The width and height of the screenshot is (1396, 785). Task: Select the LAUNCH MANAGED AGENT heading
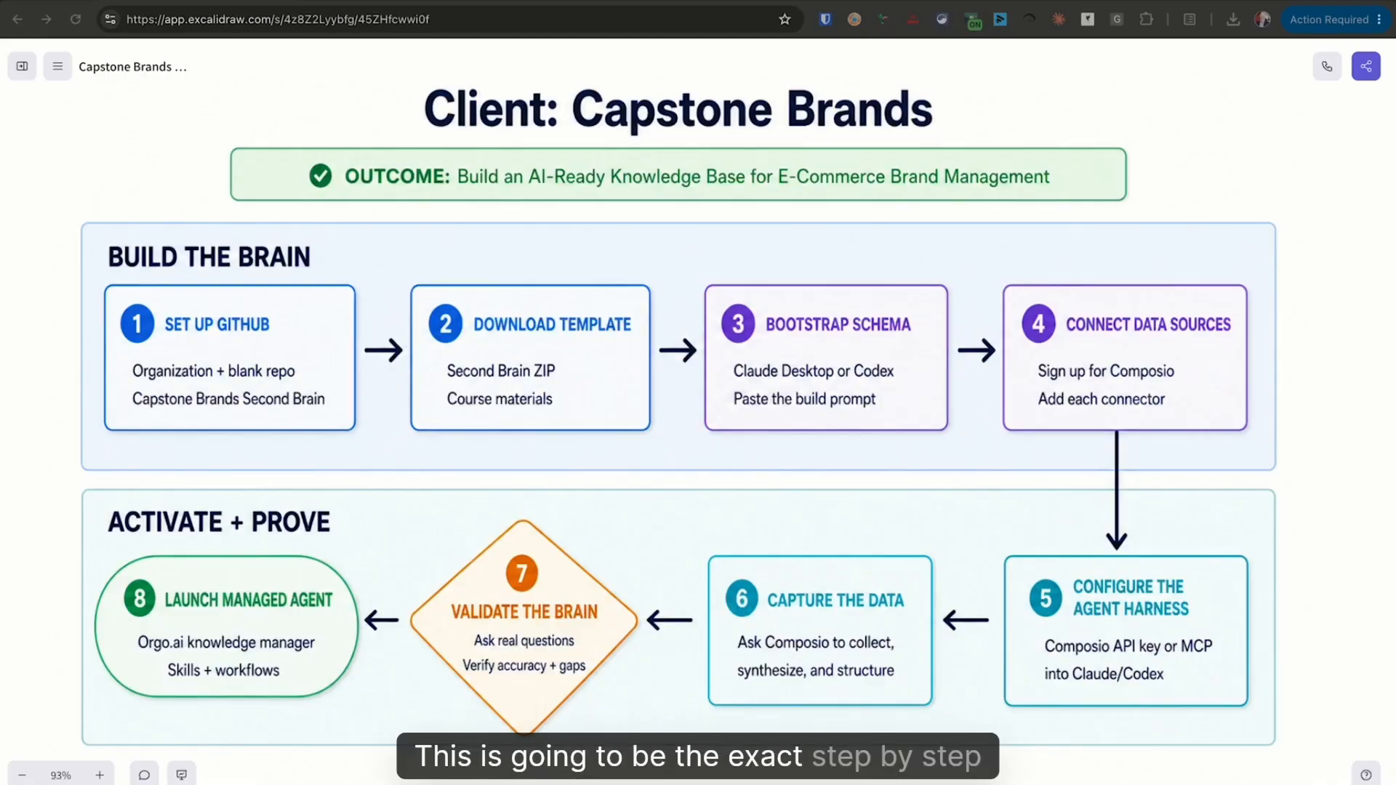click(x=248, y=600)
